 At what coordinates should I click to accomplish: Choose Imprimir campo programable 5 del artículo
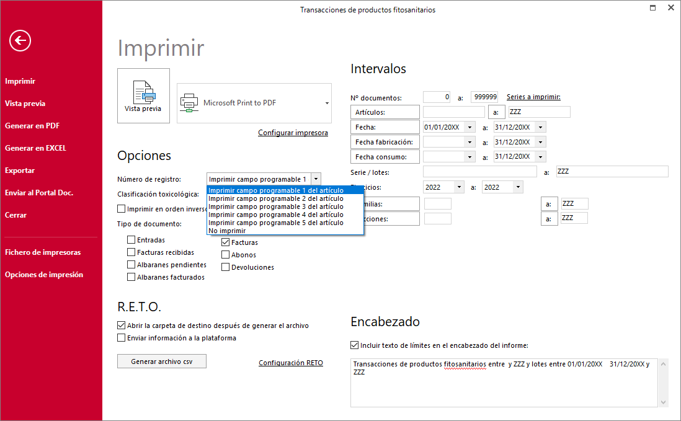[x=285, y=223]
